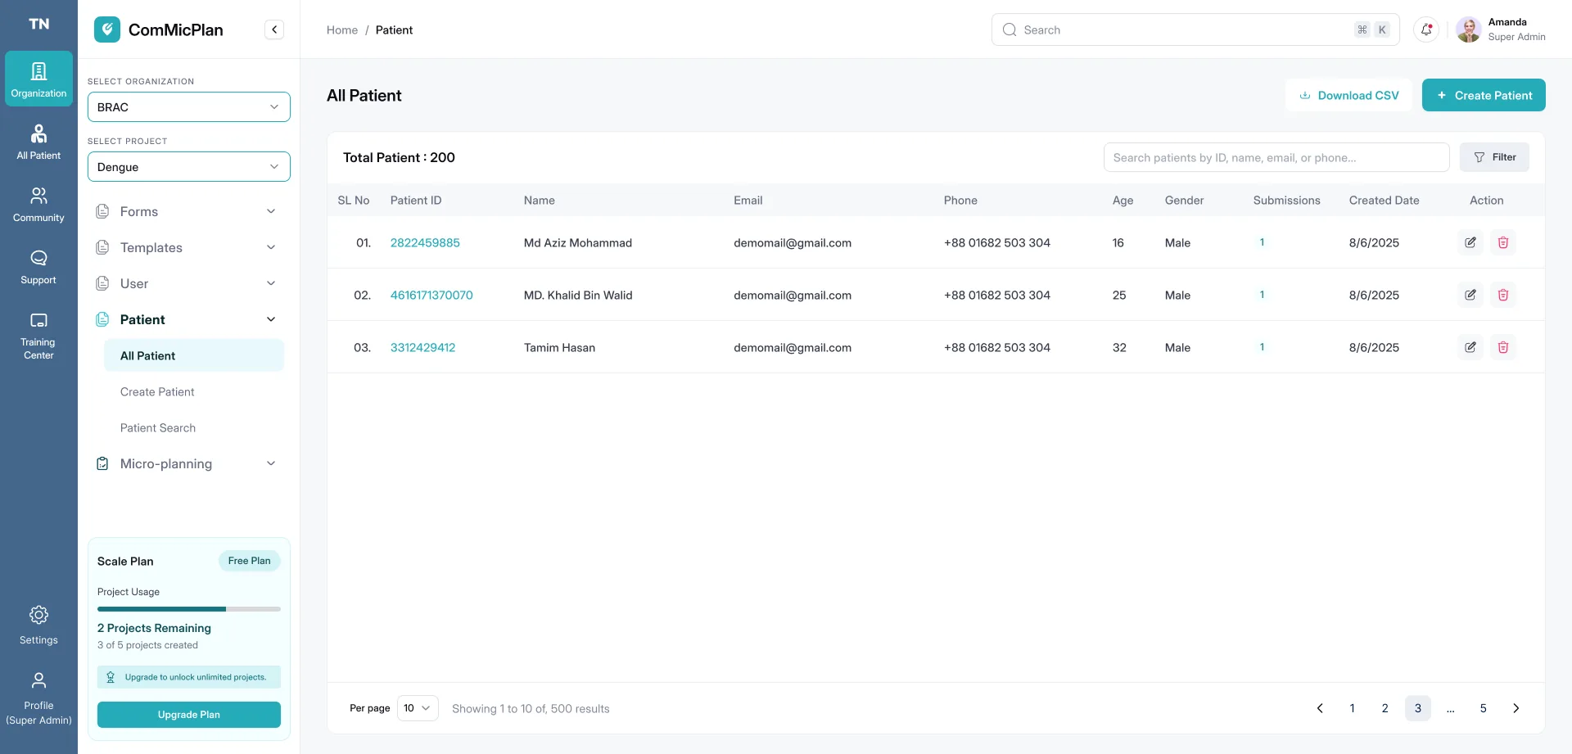1572x754 pixels.
Task: Delete the MD. Khalid Bin Walid patient
Action: (x=1503, y=295)
